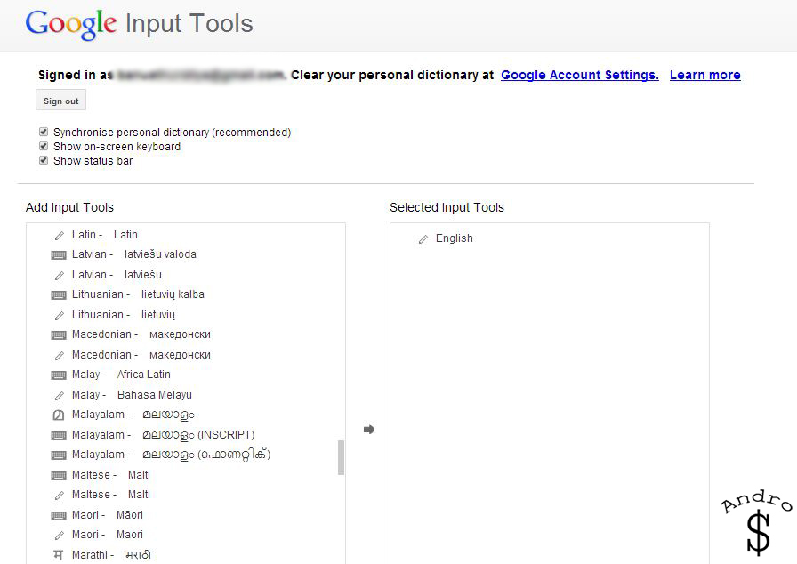Click the Marathi transliteration icon
The height and width of the screenshot is (564, 797).
tap(59, 555)
